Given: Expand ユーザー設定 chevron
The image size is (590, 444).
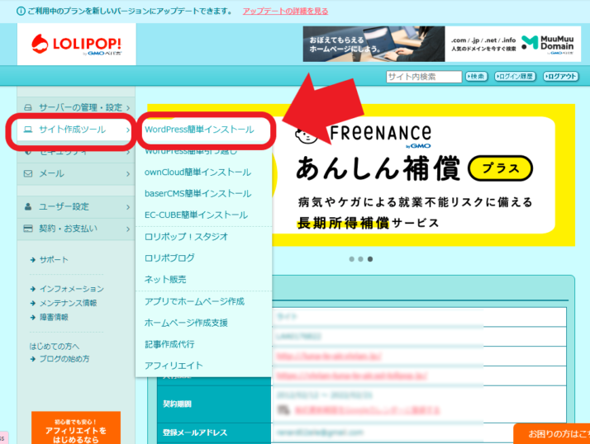Looking at the screenshot, I should point(128,207).
